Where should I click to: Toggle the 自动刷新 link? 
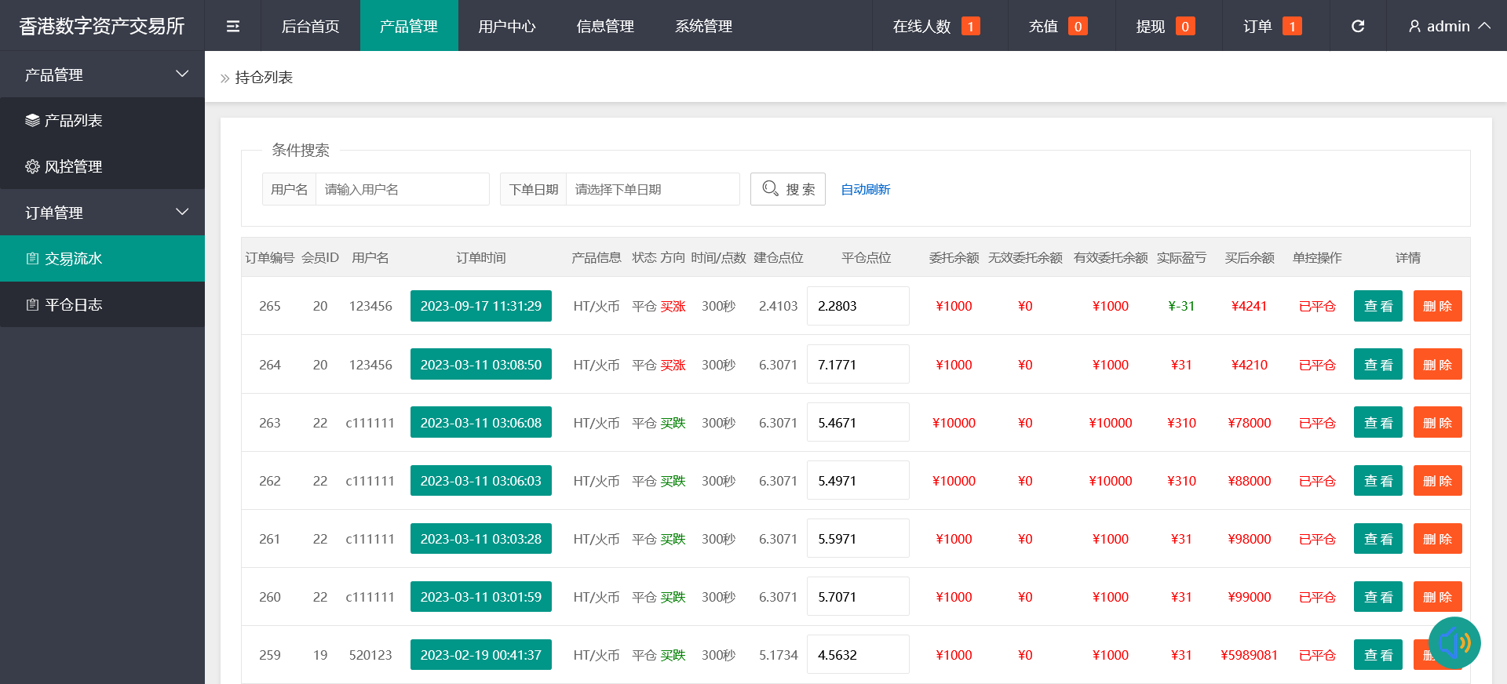(865, 189)
